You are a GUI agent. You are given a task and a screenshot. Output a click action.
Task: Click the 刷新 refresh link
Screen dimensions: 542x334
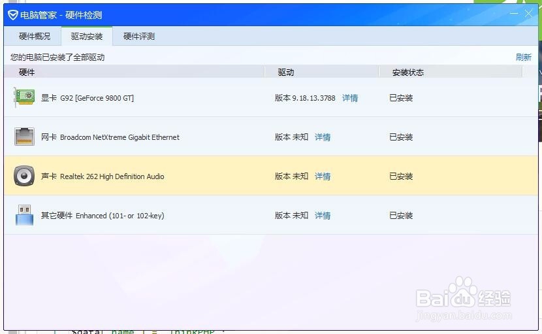[x=523, y=57]
